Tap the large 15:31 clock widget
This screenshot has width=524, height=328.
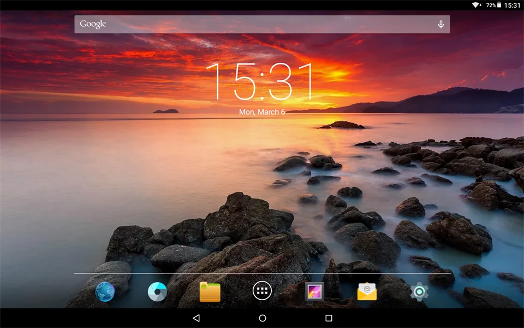click(260, 81)
